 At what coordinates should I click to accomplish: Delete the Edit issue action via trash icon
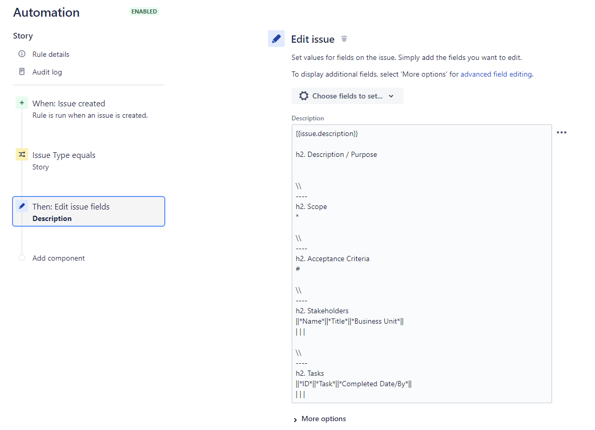(x=344, y=39)
